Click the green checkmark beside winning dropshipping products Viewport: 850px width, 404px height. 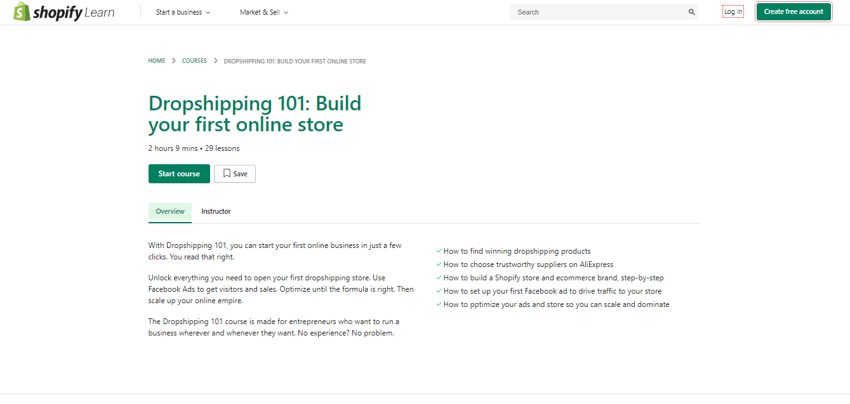tap(439, 251)
